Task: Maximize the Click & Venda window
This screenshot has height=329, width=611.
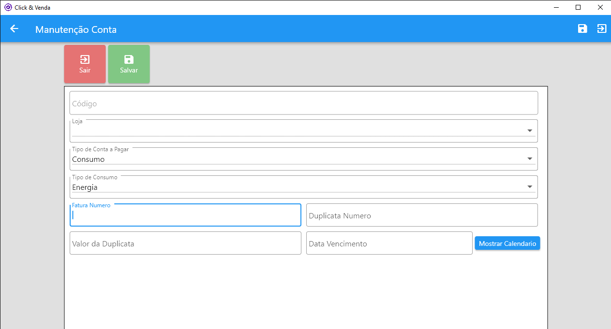Action: coord(578,7)
